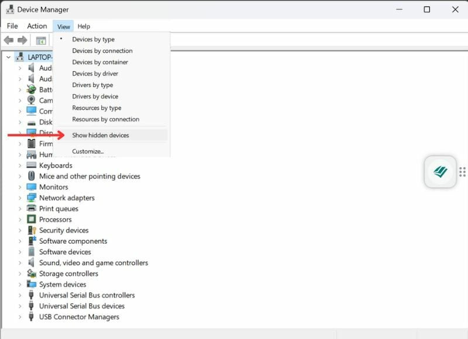
Task: Click the Mice and other pointing devices icon
Action: pos(31,176)
